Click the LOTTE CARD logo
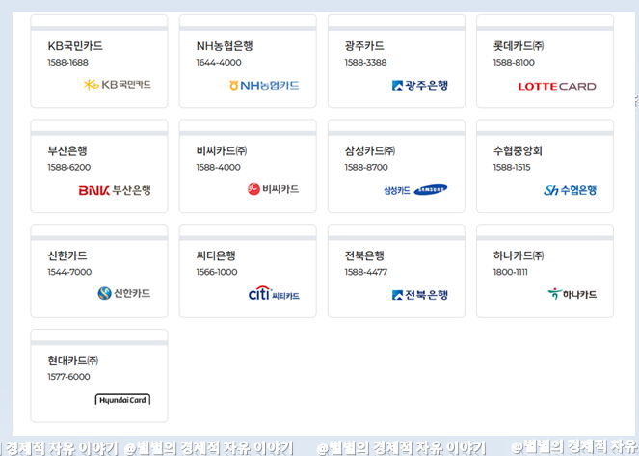This screenshot has height=456, width=639. click(x=557, y=87)
